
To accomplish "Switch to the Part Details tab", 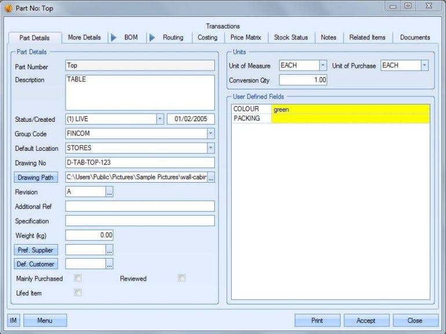I will [x=35, y=38].
